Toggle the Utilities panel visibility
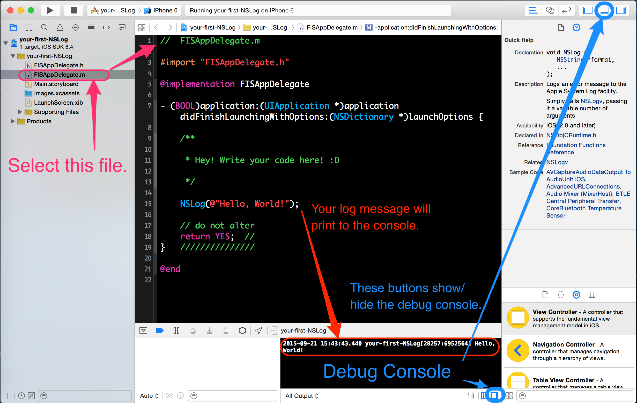637x403 pixels. point(621,10)
